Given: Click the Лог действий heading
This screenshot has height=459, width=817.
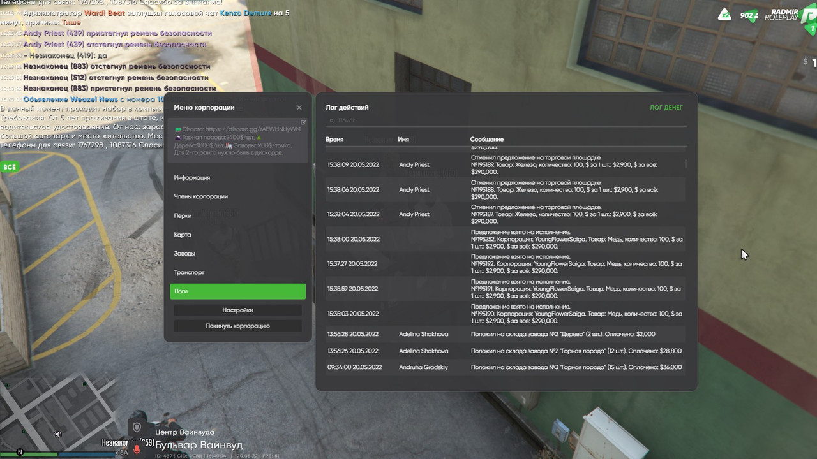Looking at the screenshot, I should [347, 108].
